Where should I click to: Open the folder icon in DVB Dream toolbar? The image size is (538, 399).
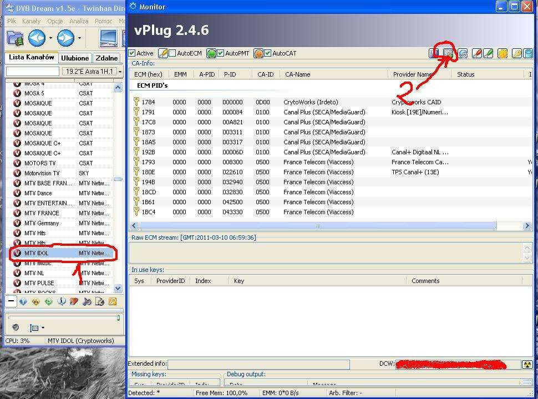(15, 38)
